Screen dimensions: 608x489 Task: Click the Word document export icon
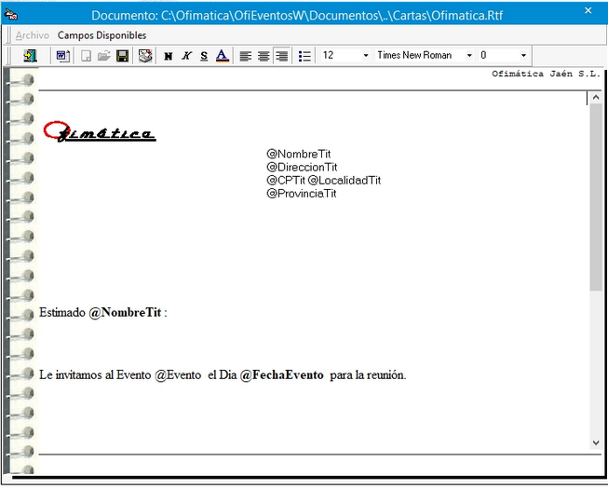tap(62, 56)
